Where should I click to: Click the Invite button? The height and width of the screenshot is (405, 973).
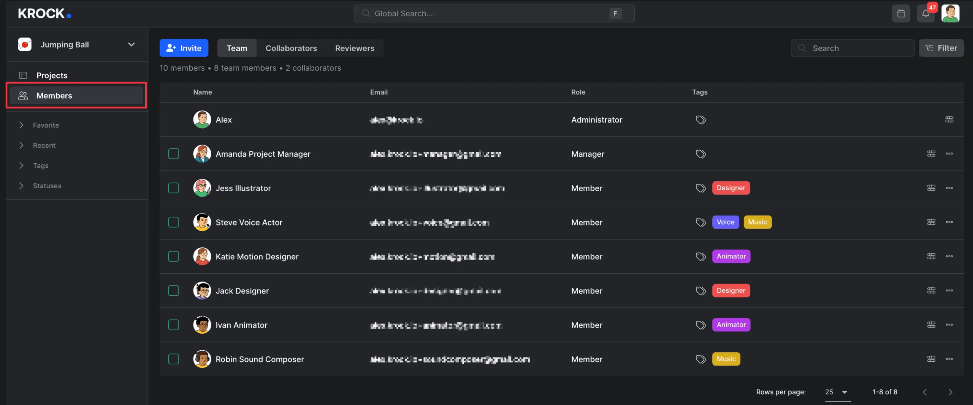[184, 48]
